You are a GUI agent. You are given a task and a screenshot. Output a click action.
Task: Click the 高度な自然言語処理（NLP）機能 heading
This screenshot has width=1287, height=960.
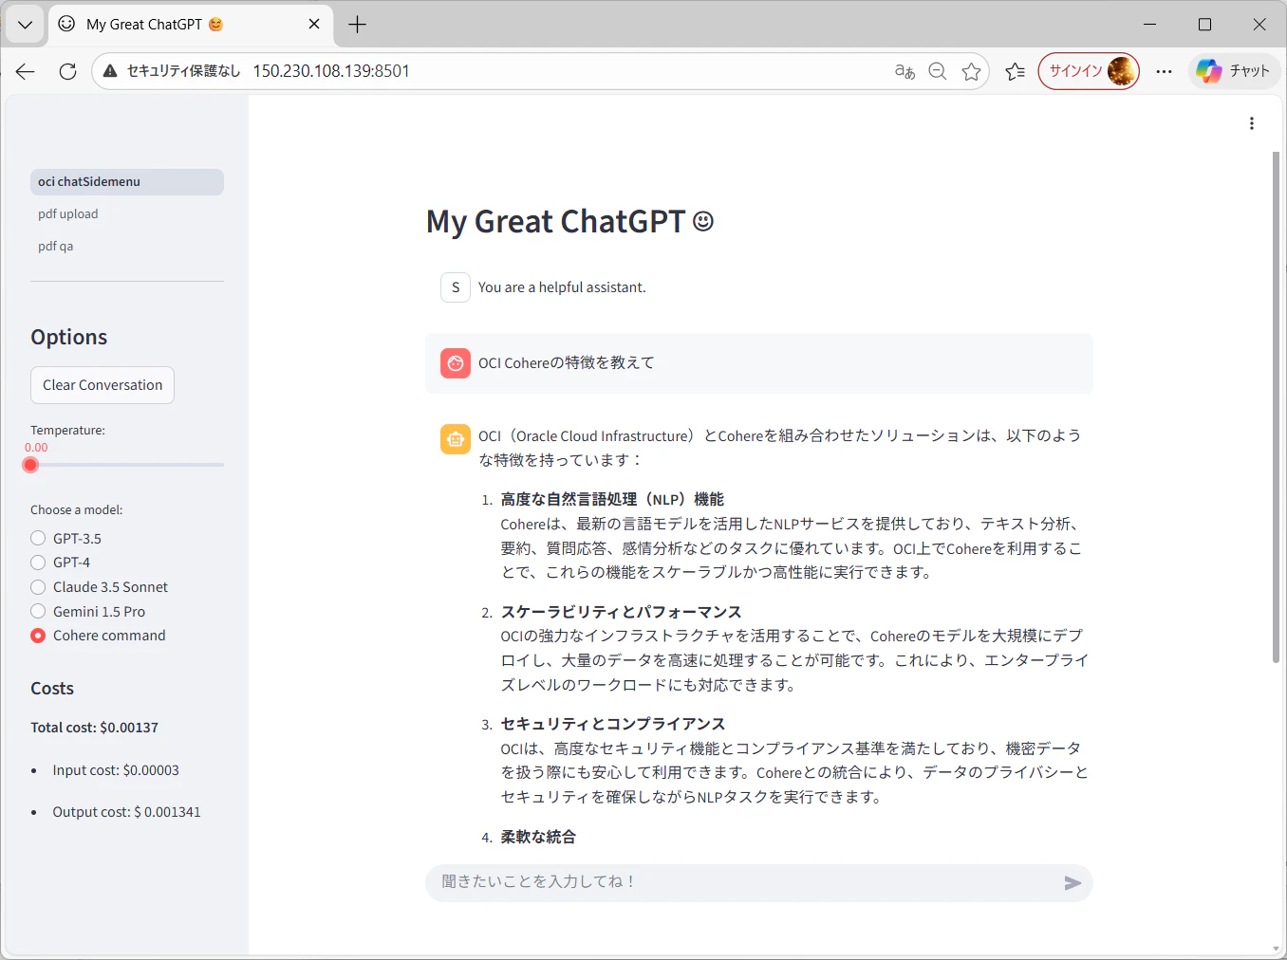coord(612,499)
